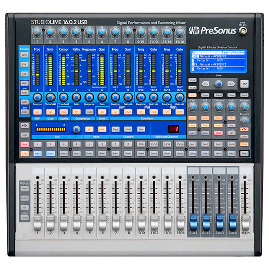
Task: Click the FXA level knob
Action: (193, 107)
